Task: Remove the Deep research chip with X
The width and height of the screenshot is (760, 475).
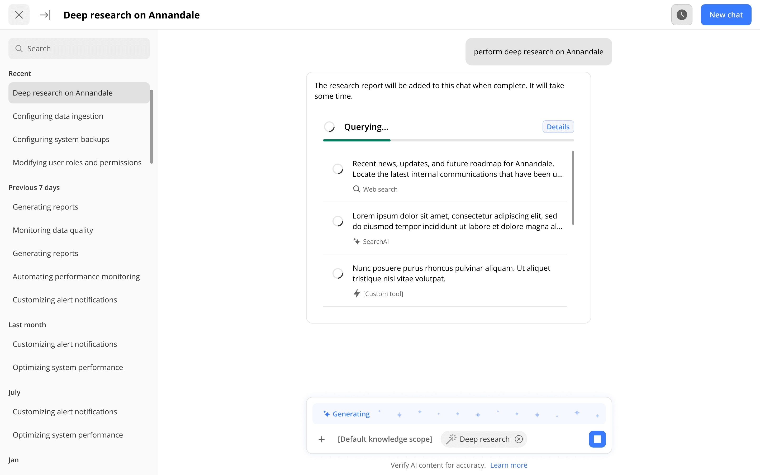Action: [x=519, y=439]
